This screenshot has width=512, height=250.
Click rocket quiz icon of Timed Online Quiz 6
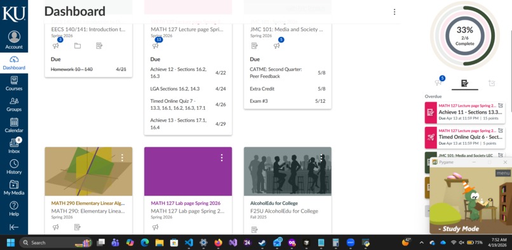tap(431, 138)
